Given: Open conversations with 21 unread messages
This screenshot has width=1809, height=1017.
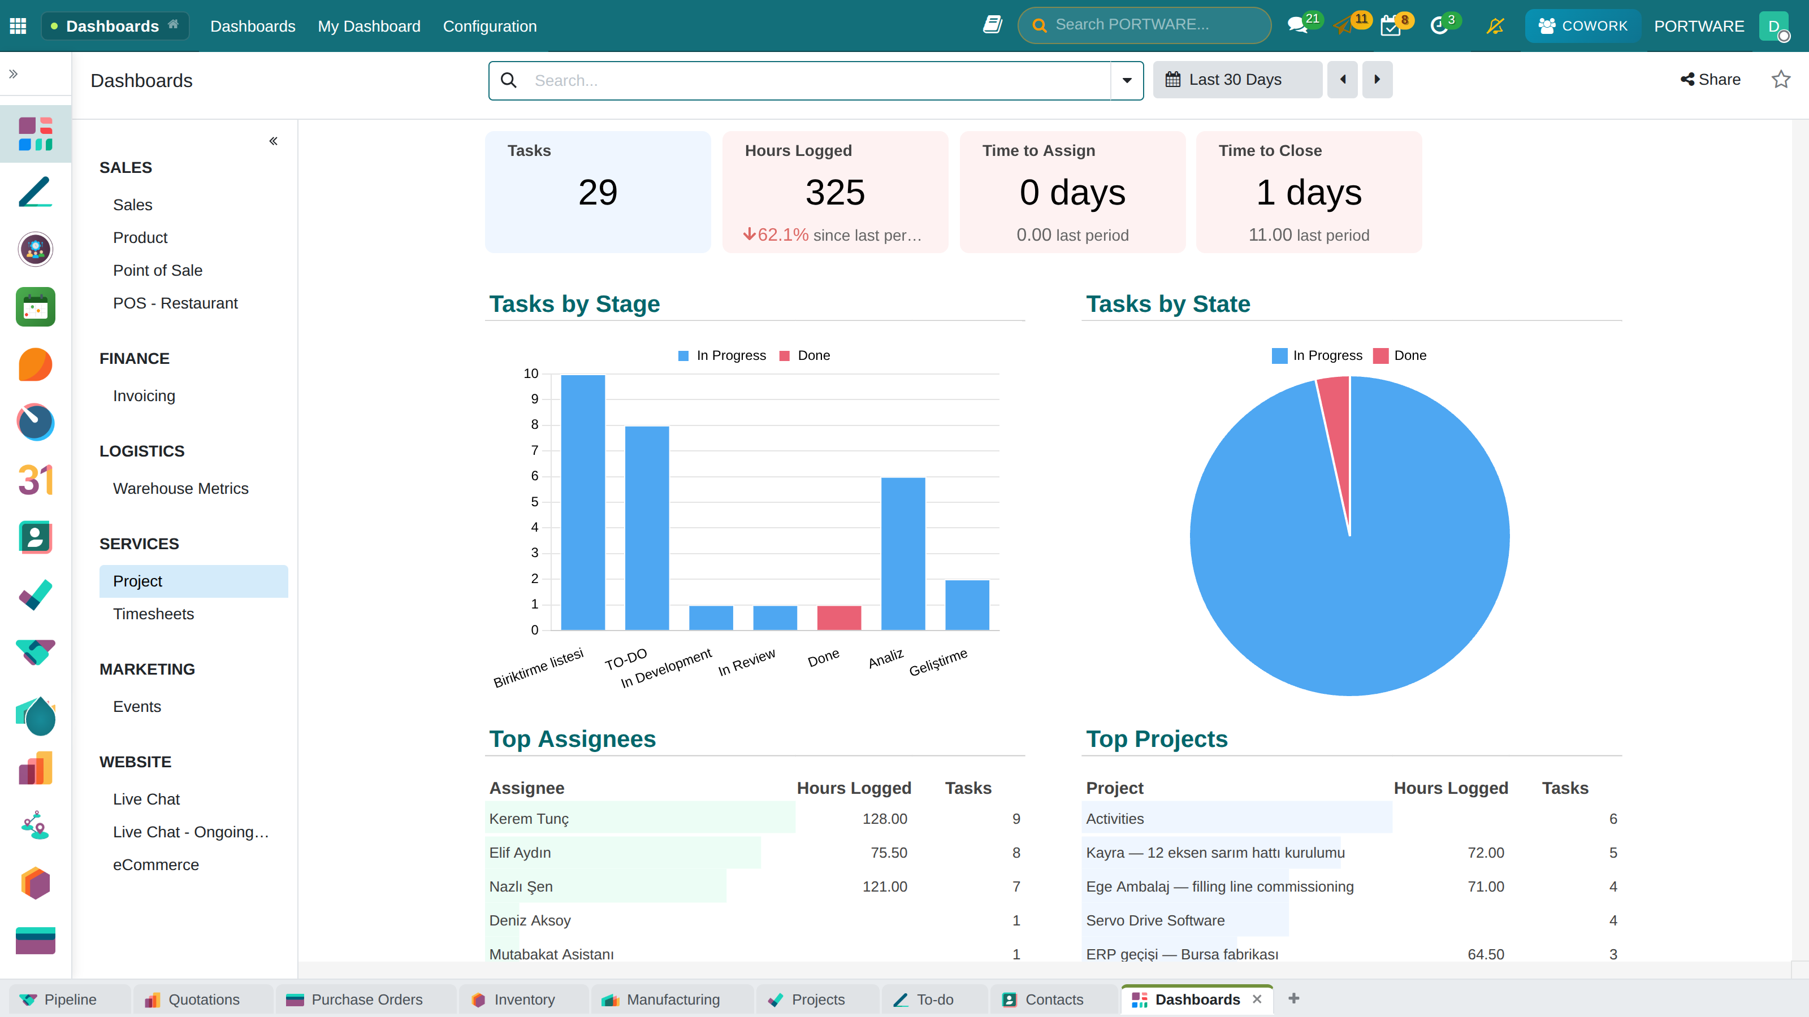Looking at the screenshot, I should 1298,25.
